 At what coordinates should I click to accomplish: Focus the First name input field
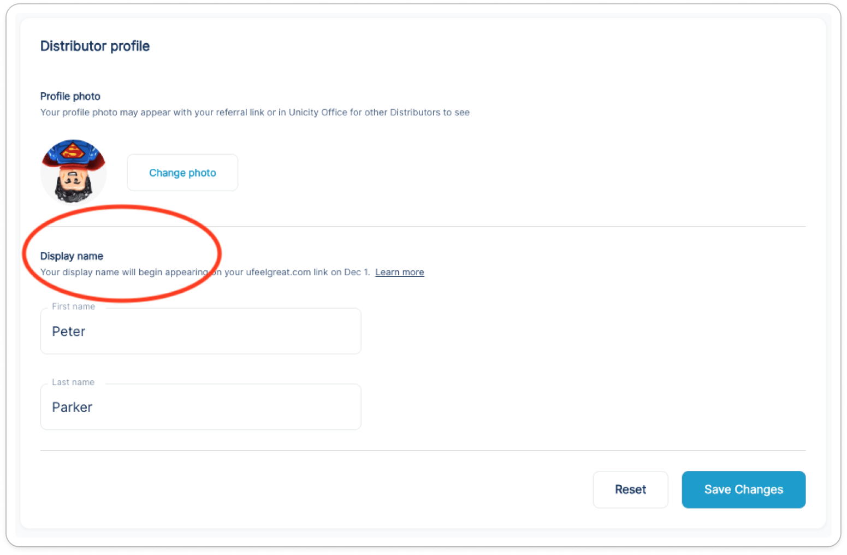point(200,331)
